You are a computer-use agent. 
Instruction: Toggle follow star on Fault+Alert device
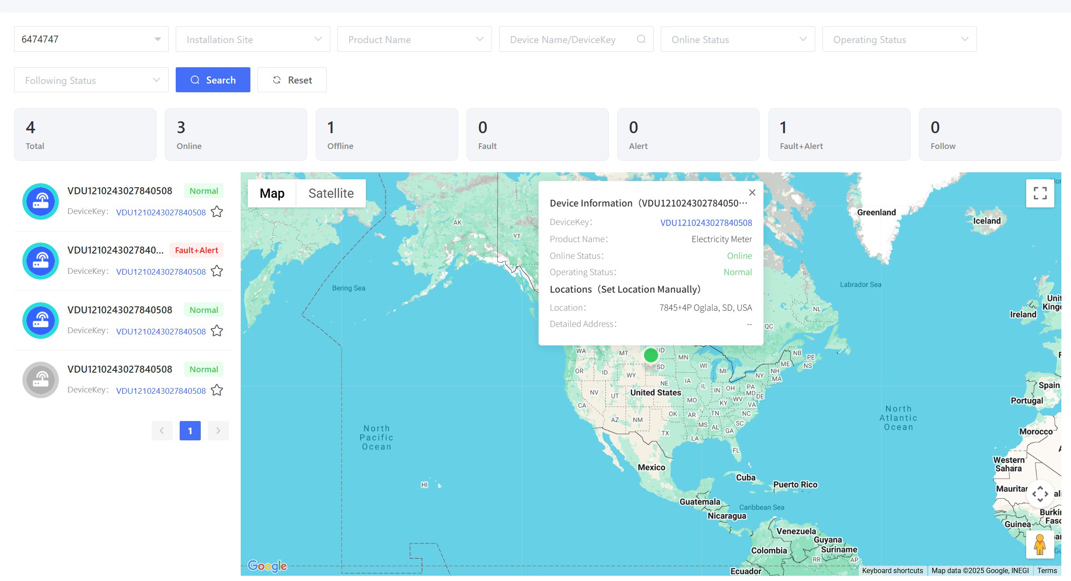point(217,272)
